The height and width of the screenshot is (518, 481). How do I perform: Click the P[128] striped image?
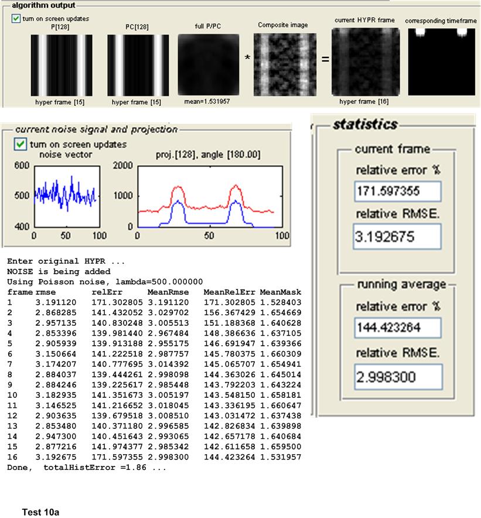[x=61, y=64]
